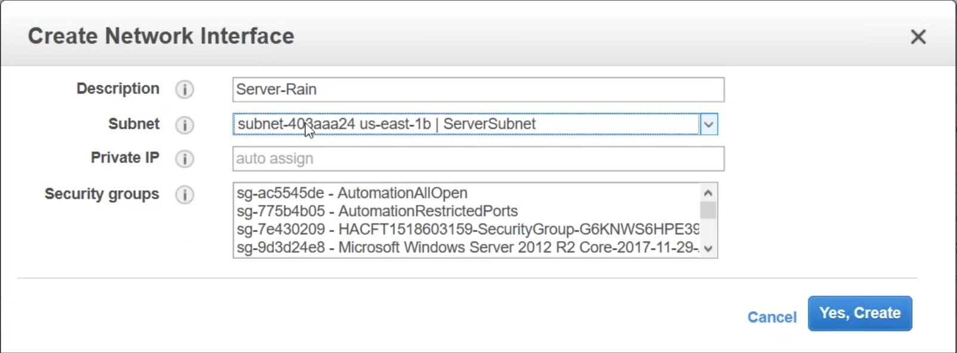Focus the Private IP auto assign field

477,159
